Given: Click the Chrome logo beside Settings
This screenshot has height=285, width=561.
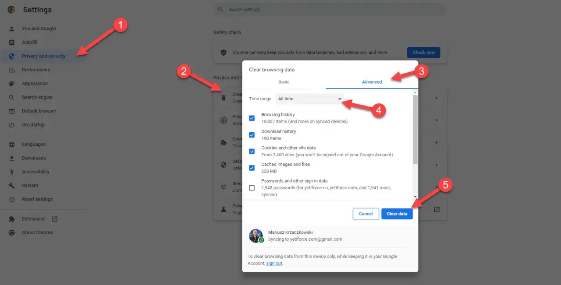Looking at the screenshot, I should pos(11,10).
